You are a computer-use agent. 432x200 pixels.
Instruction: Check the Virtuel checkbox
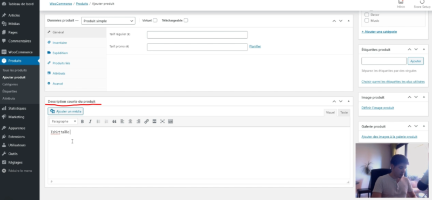pos(155,20)
